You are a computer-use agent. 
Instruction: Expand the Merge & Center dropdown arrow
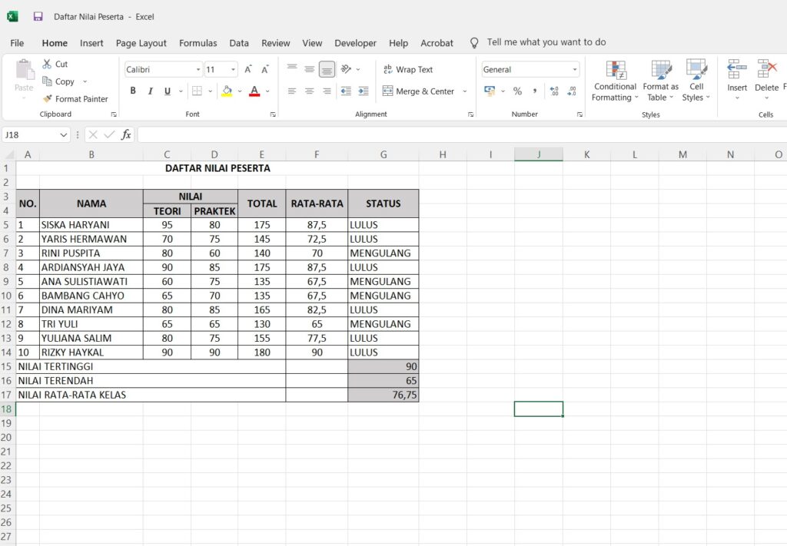[x=464, y=91]
